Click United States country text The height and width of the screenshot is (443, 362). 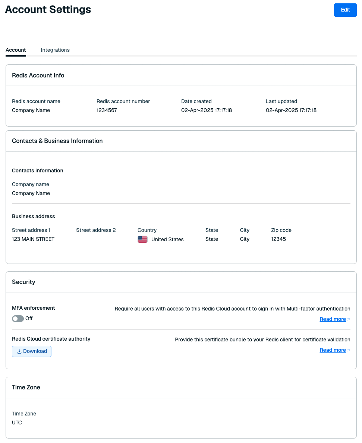click(167, 239)
